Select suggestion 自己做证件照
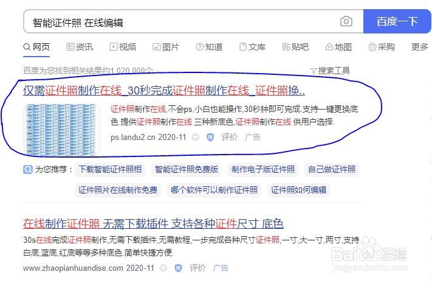The height and width of the screenshot is (283, 432). pos(332,169)
